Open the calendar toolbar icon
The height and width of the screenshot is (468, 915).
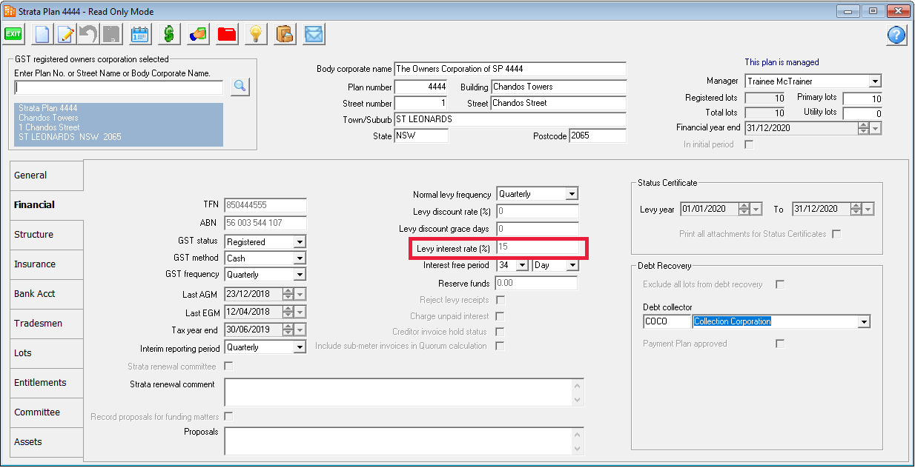click(x=139, y=34)
